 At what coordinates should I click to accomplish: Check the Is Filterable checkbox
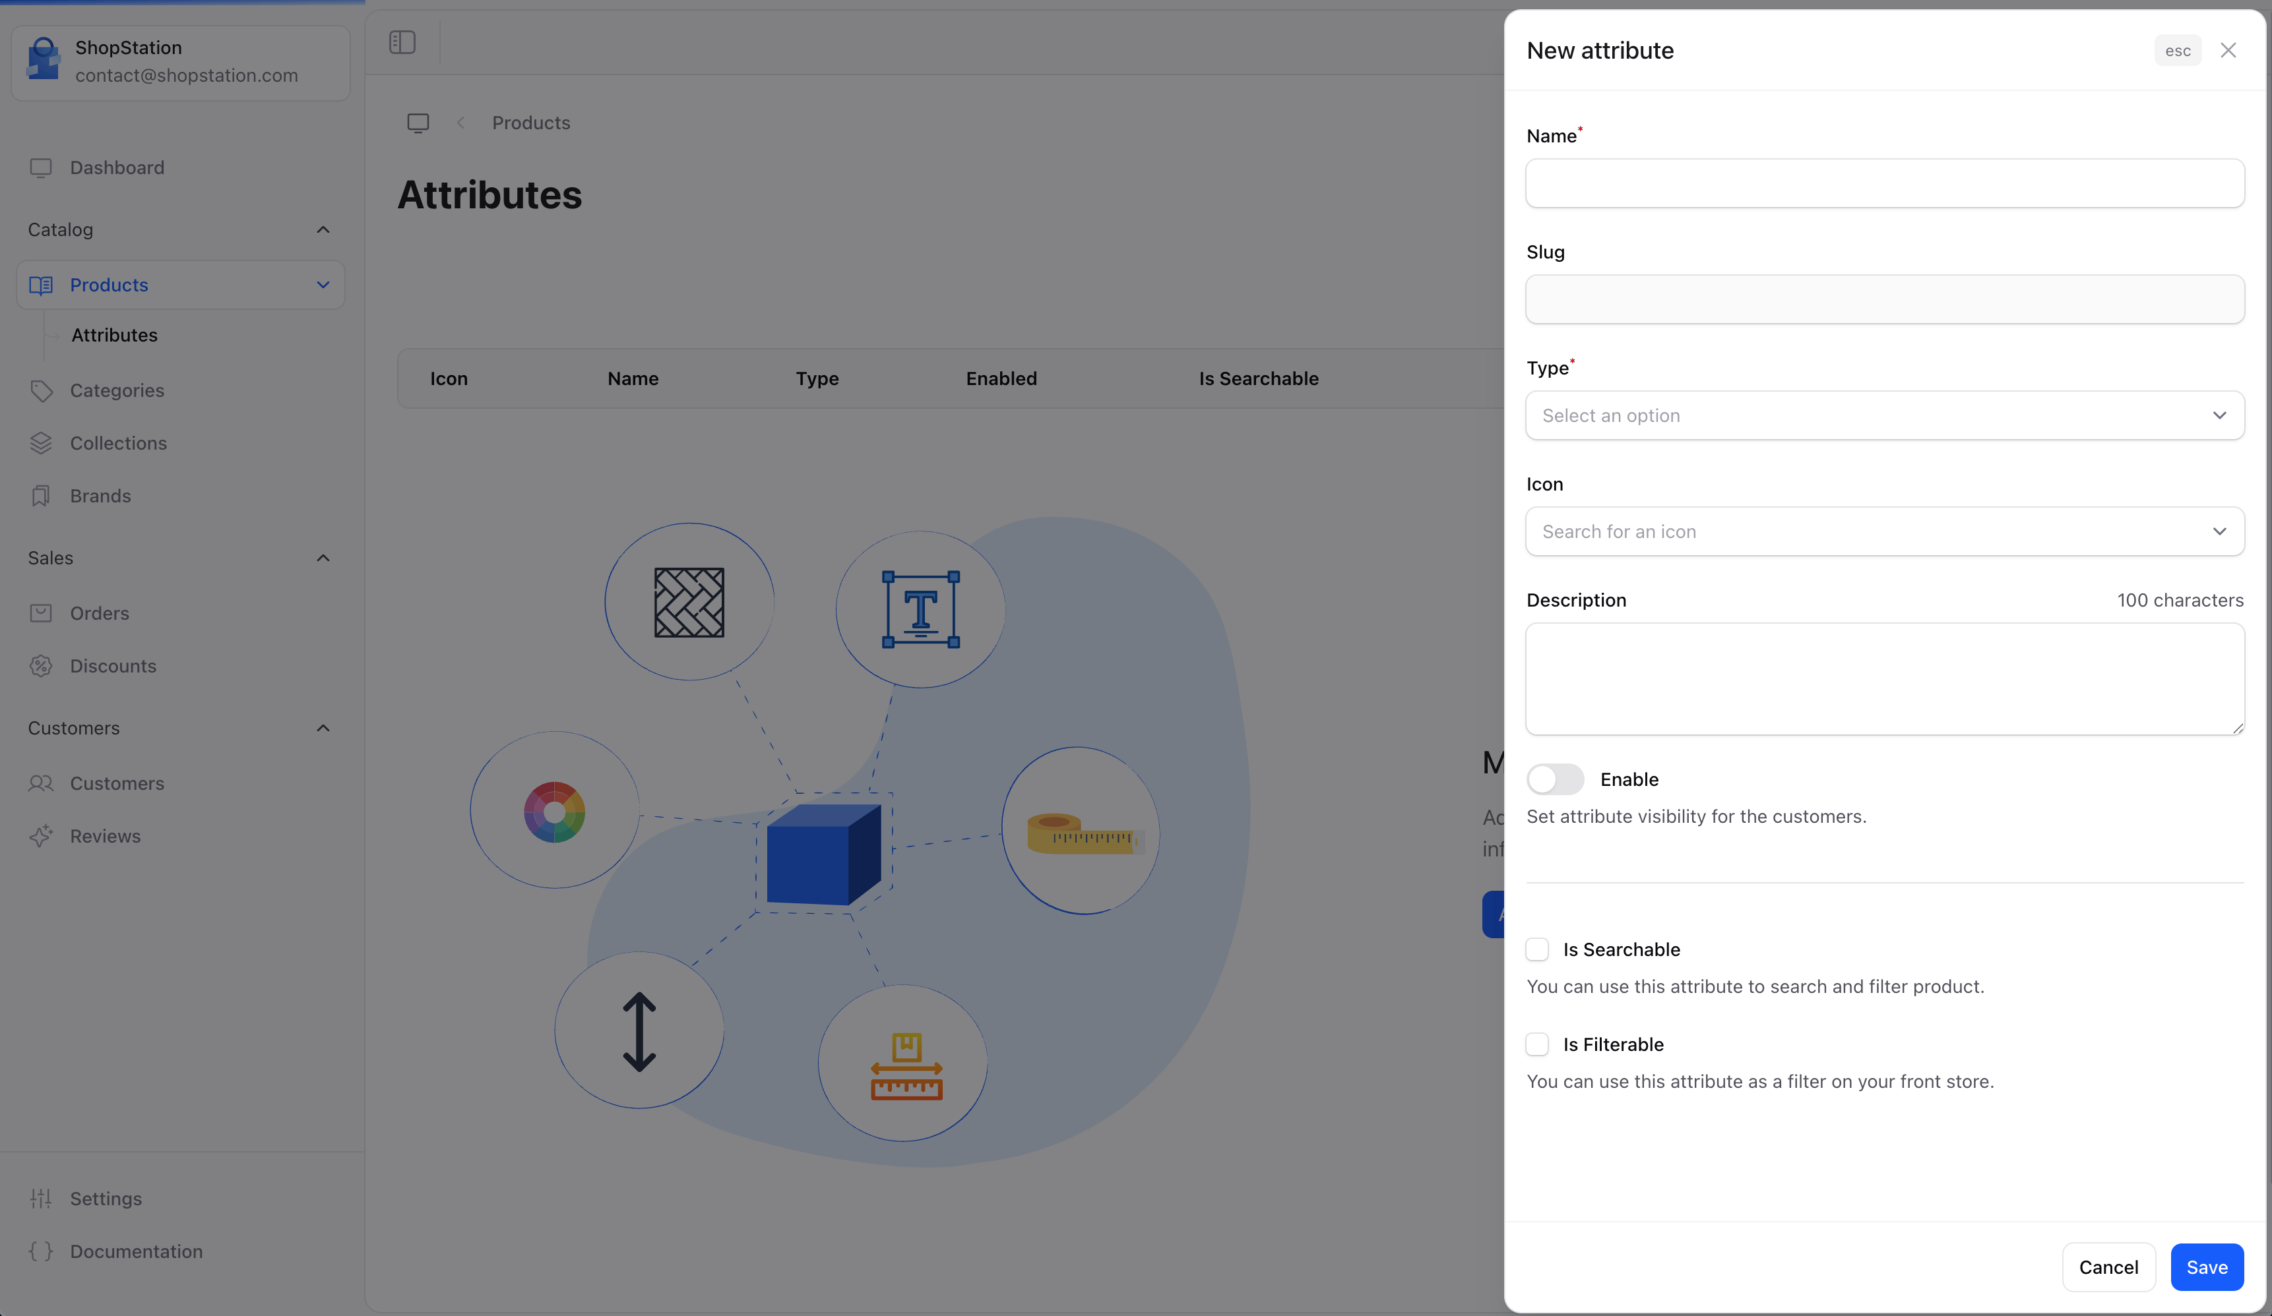coord(1537,1044)
